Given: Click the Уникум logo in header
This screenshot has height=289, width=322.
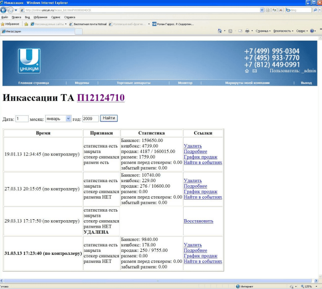Looking at the screenshot, I should [x=29, y=61].
